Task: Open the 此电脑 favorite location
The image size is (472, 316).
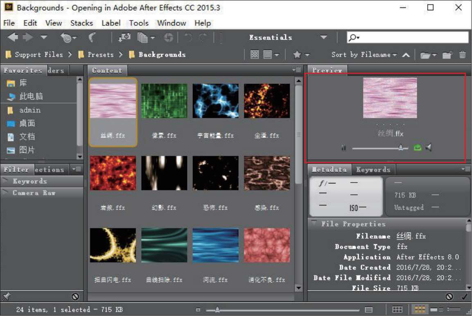Action: pos(31,97)
